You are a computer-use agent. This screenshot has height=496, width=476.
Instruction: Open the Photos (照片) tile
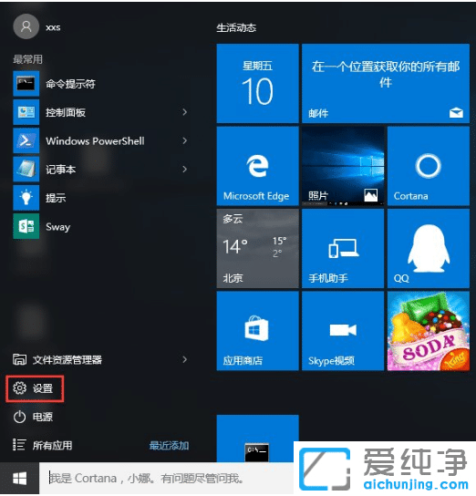coord(343,166)
